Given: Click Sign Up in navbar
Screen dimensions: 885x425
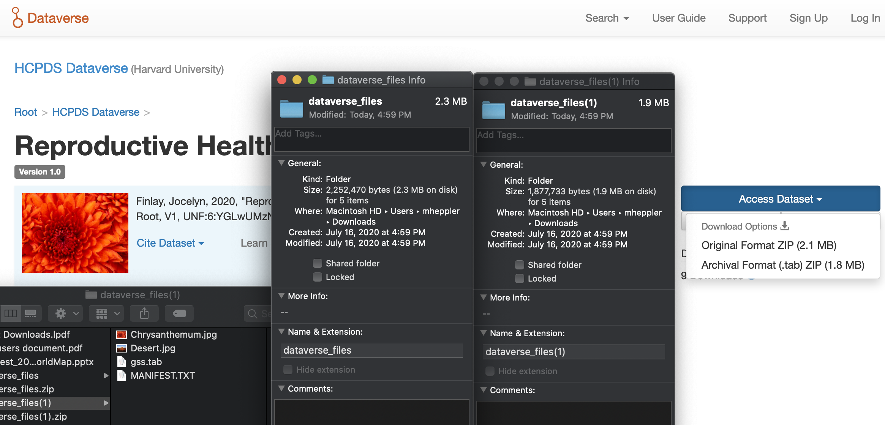Looking at the screenshot, I should pos(808,18).
